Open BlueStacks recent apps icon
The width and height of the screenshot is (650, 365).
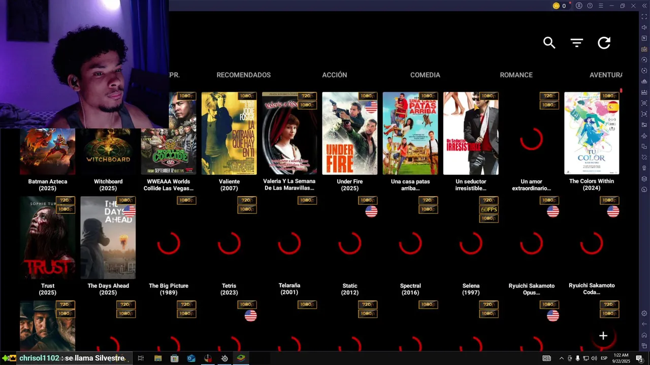[x=644, y=346]
